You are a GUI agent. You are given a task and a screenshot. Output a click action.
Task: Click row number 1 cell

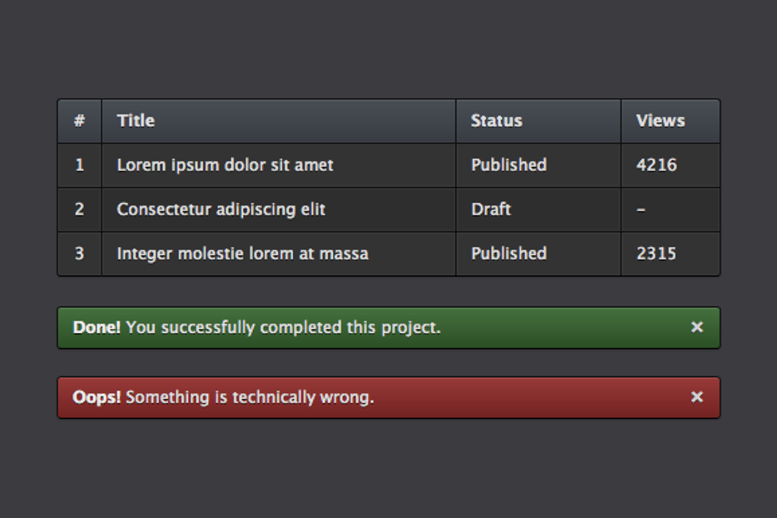(x=80, y=165)
